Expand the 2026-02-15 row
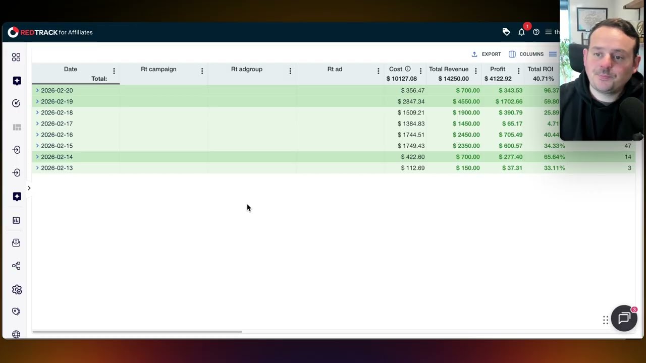Screen dimensions: 646x363 (37, 146)
